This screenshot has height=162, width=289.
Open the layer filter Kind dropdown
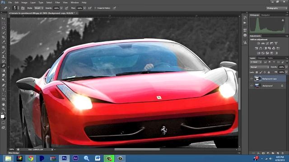coord(256,62)
